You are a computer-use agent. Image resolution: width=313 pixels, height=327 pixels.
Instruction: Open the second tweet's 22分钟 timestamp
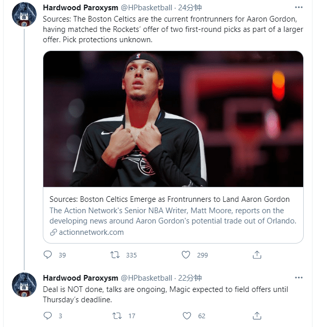[x=190, y=278]
